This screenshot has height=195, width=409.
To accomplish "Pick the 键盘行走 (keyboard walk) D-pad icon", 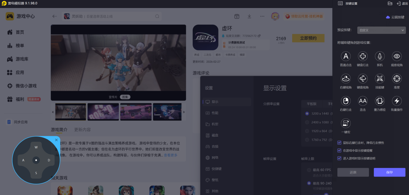I will (363, 56).
